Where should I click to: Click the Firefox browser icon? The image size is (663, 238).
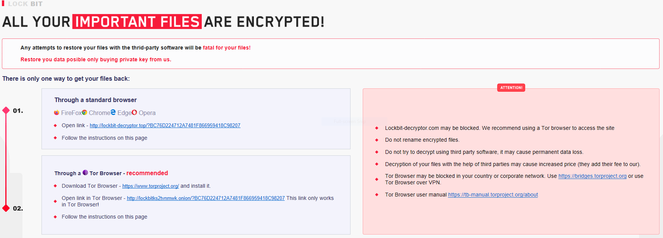(57, 113)
